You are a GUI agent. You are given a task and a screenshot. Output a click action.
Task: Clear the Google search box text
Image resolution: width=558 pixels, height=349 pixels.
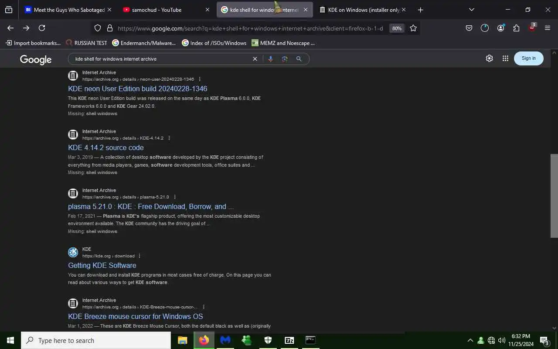(255, 59)
